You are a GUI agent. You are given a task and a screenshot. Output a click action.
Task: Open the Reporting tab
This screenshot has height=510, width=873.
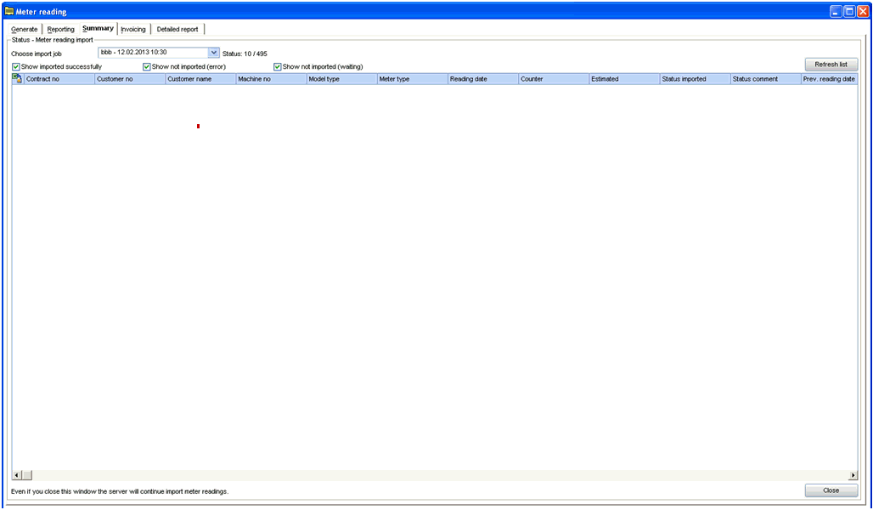[61, 29]
